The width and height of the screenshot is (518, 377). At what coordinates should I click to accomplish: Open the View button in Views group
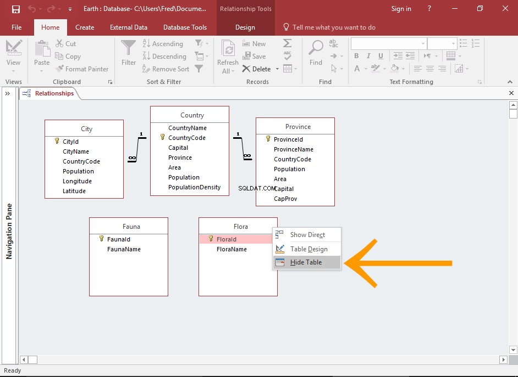pyautogui.click(x=13, y=56)
